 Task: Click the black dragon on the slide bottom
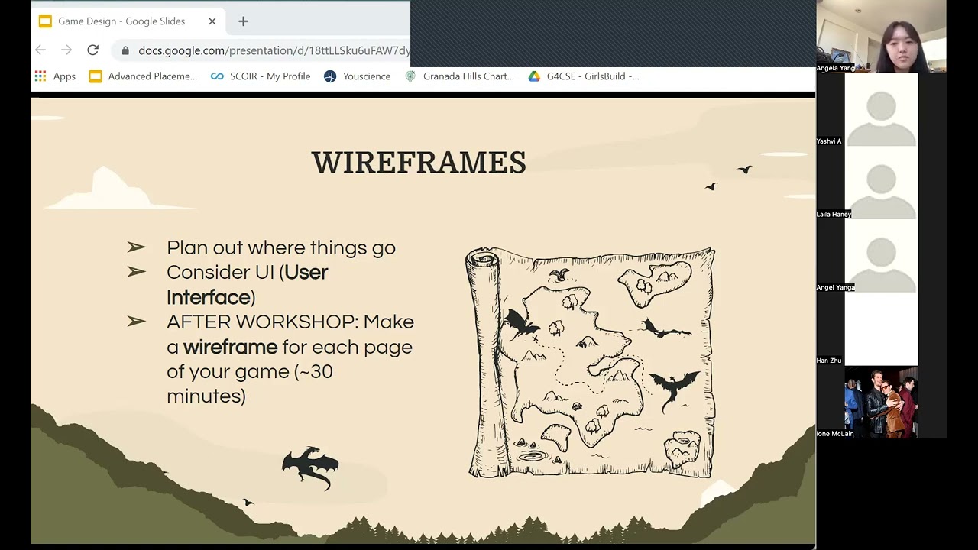(x=310, y=467)
